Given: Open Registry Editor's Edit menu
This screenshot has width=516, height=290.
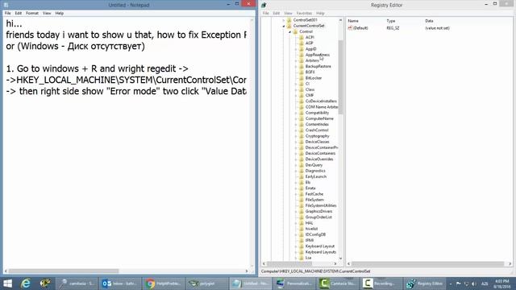Looking at the screenshot, I should point(277,13).
